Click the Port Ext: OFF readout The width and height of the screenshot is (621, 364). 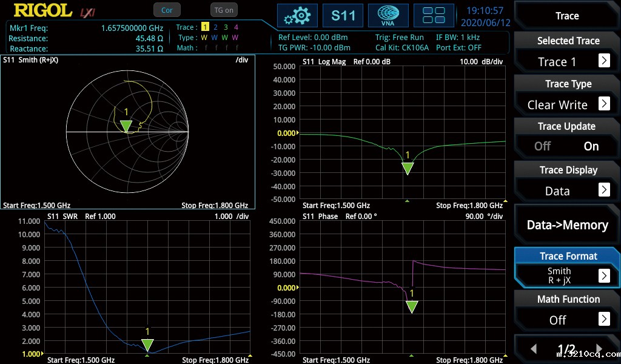(458, 47)
